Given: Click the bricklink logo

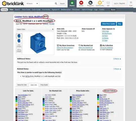Looking at the screenshot, I should pyautogui.click(x=13, y=4).
